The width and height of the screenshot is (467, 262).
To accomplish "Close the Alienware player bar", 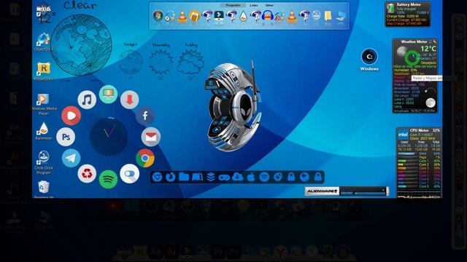I will [x=383, y=189].
